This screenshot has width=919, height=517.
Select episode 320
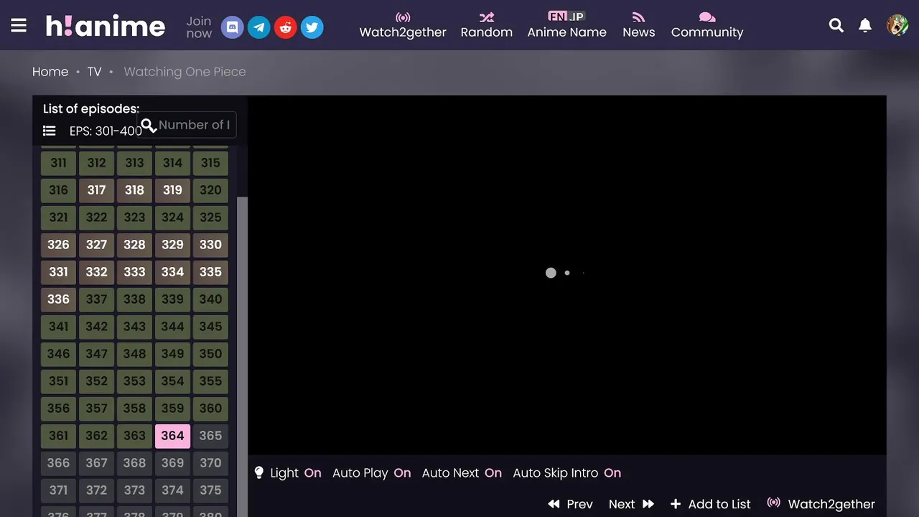[x=210, y=190]
